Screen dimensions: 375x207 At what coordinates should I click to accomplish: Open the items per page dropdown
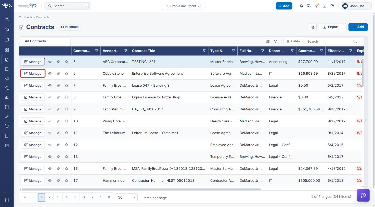tap(127, 197)
